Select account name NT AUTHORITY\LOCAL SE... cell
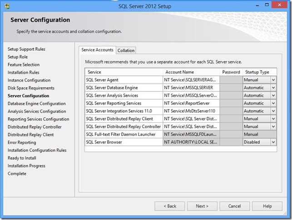292x220 pixels. point(191,142)
